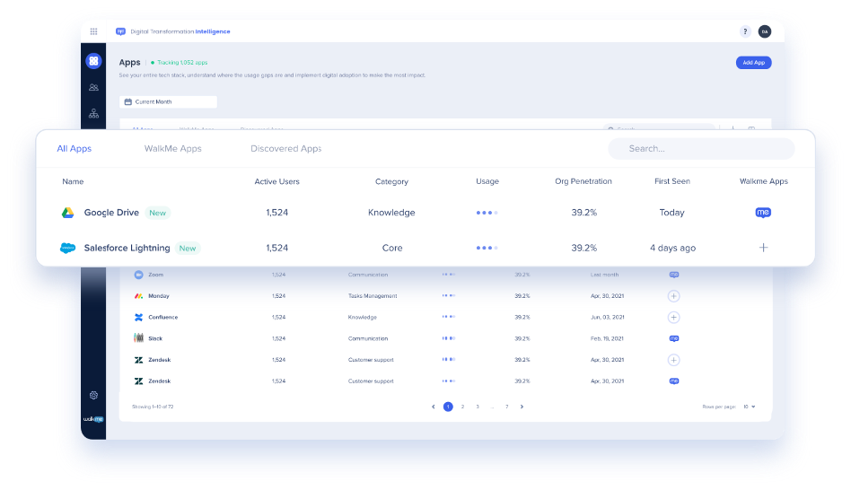Go to the previous page arrow
The width and height of the screenshot is (851, 490).
433,407
